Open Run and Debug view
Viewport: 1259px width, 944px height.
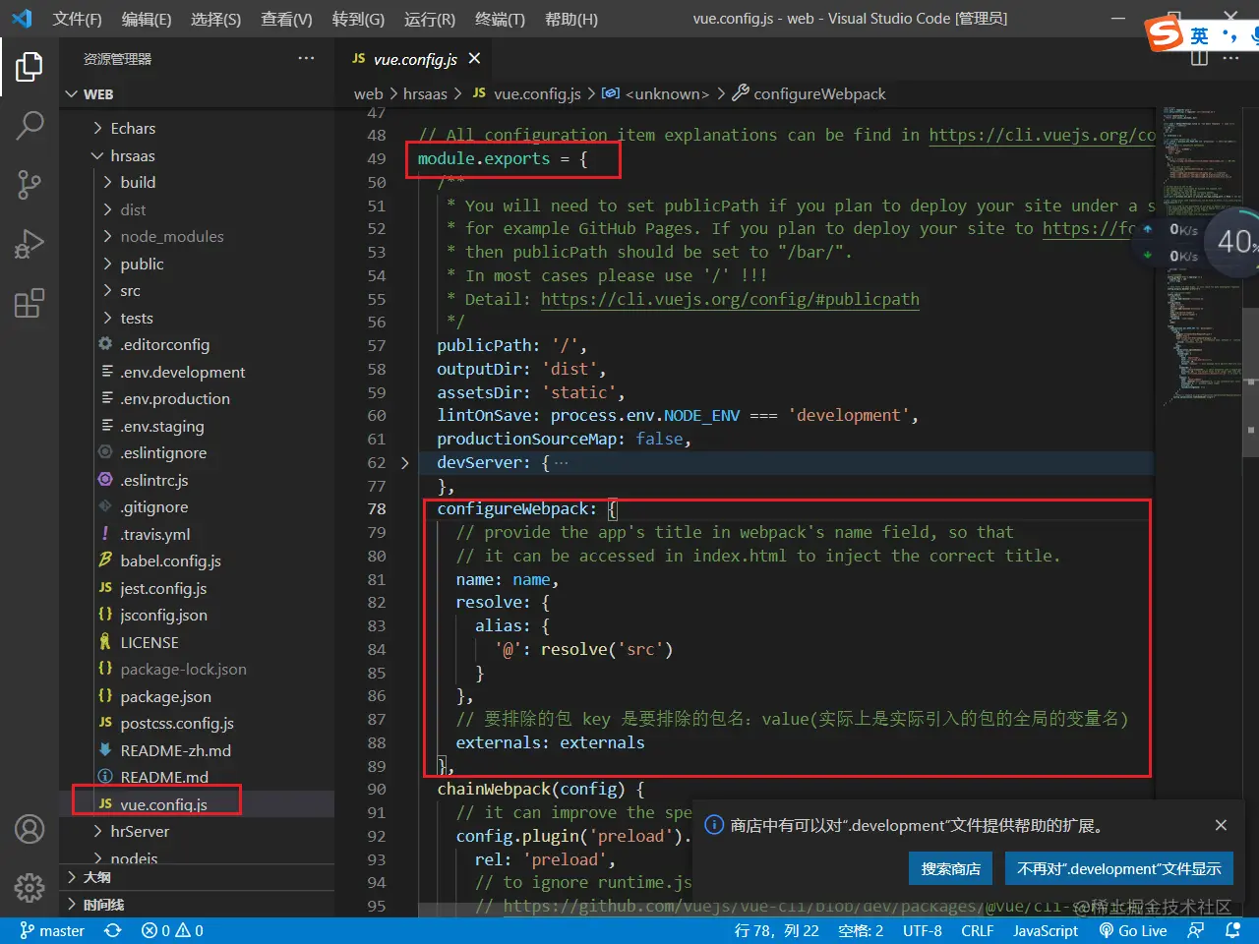pyautogui.click(x=30, y=244)
